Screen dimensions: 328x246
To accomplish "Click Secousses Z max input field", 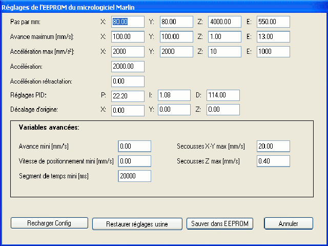I will point(273,161).
